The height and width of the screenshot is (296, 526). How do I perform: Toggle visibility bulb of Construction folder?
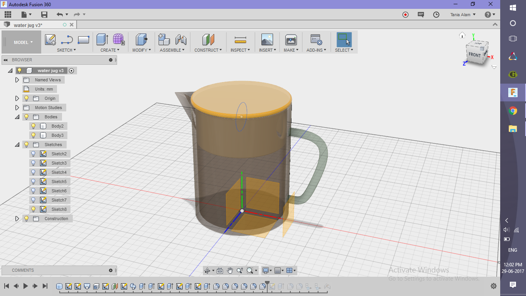(x=27, y=219)
